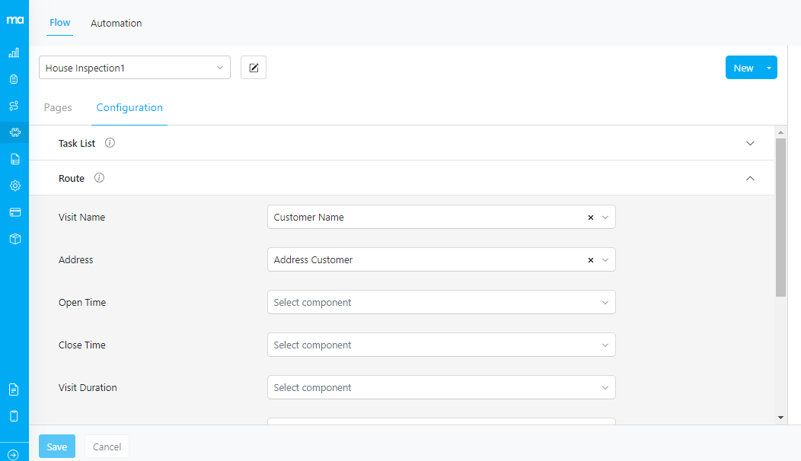The width and height of the screenshot is (801, 461).
Task: Select the document page icon in sidebar
Action: pos(14,159)
